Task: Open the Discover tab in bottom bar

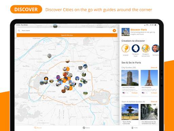Action: click(38, 128)
